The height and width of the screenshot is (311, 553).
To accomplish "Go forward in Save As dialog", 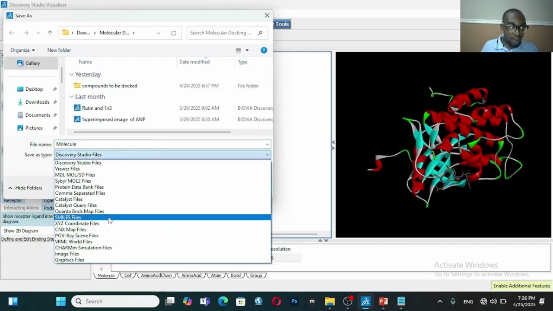I will (26, 33).
